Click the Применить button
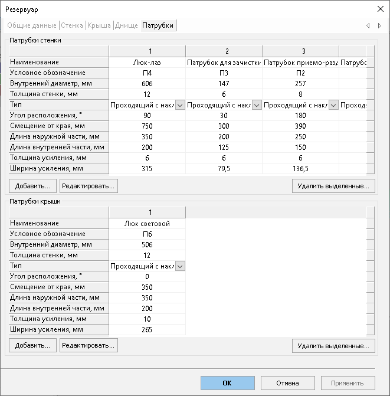The image size is (390, 396). click(348, 383)
